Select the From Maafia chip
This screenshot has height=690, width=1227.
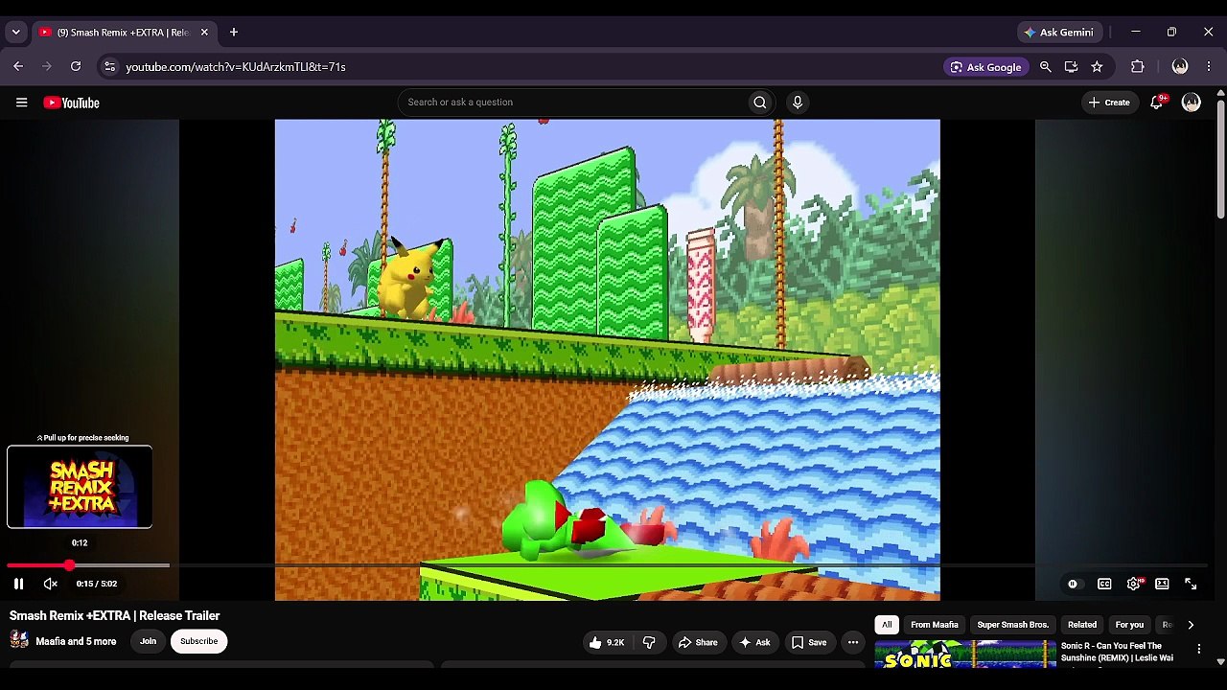(x=935, y=625)
